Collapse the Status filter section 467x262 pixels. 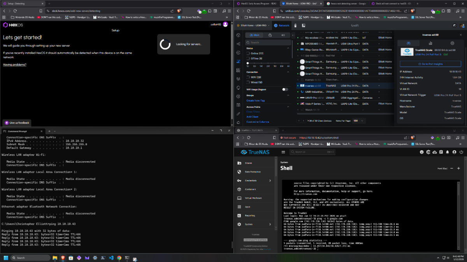288,48
